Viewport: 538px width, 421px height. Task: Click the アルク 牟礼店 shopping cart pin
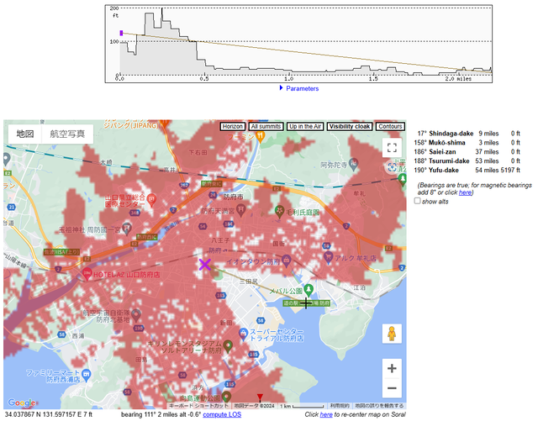pyautogui.click(x=329, y=257)
